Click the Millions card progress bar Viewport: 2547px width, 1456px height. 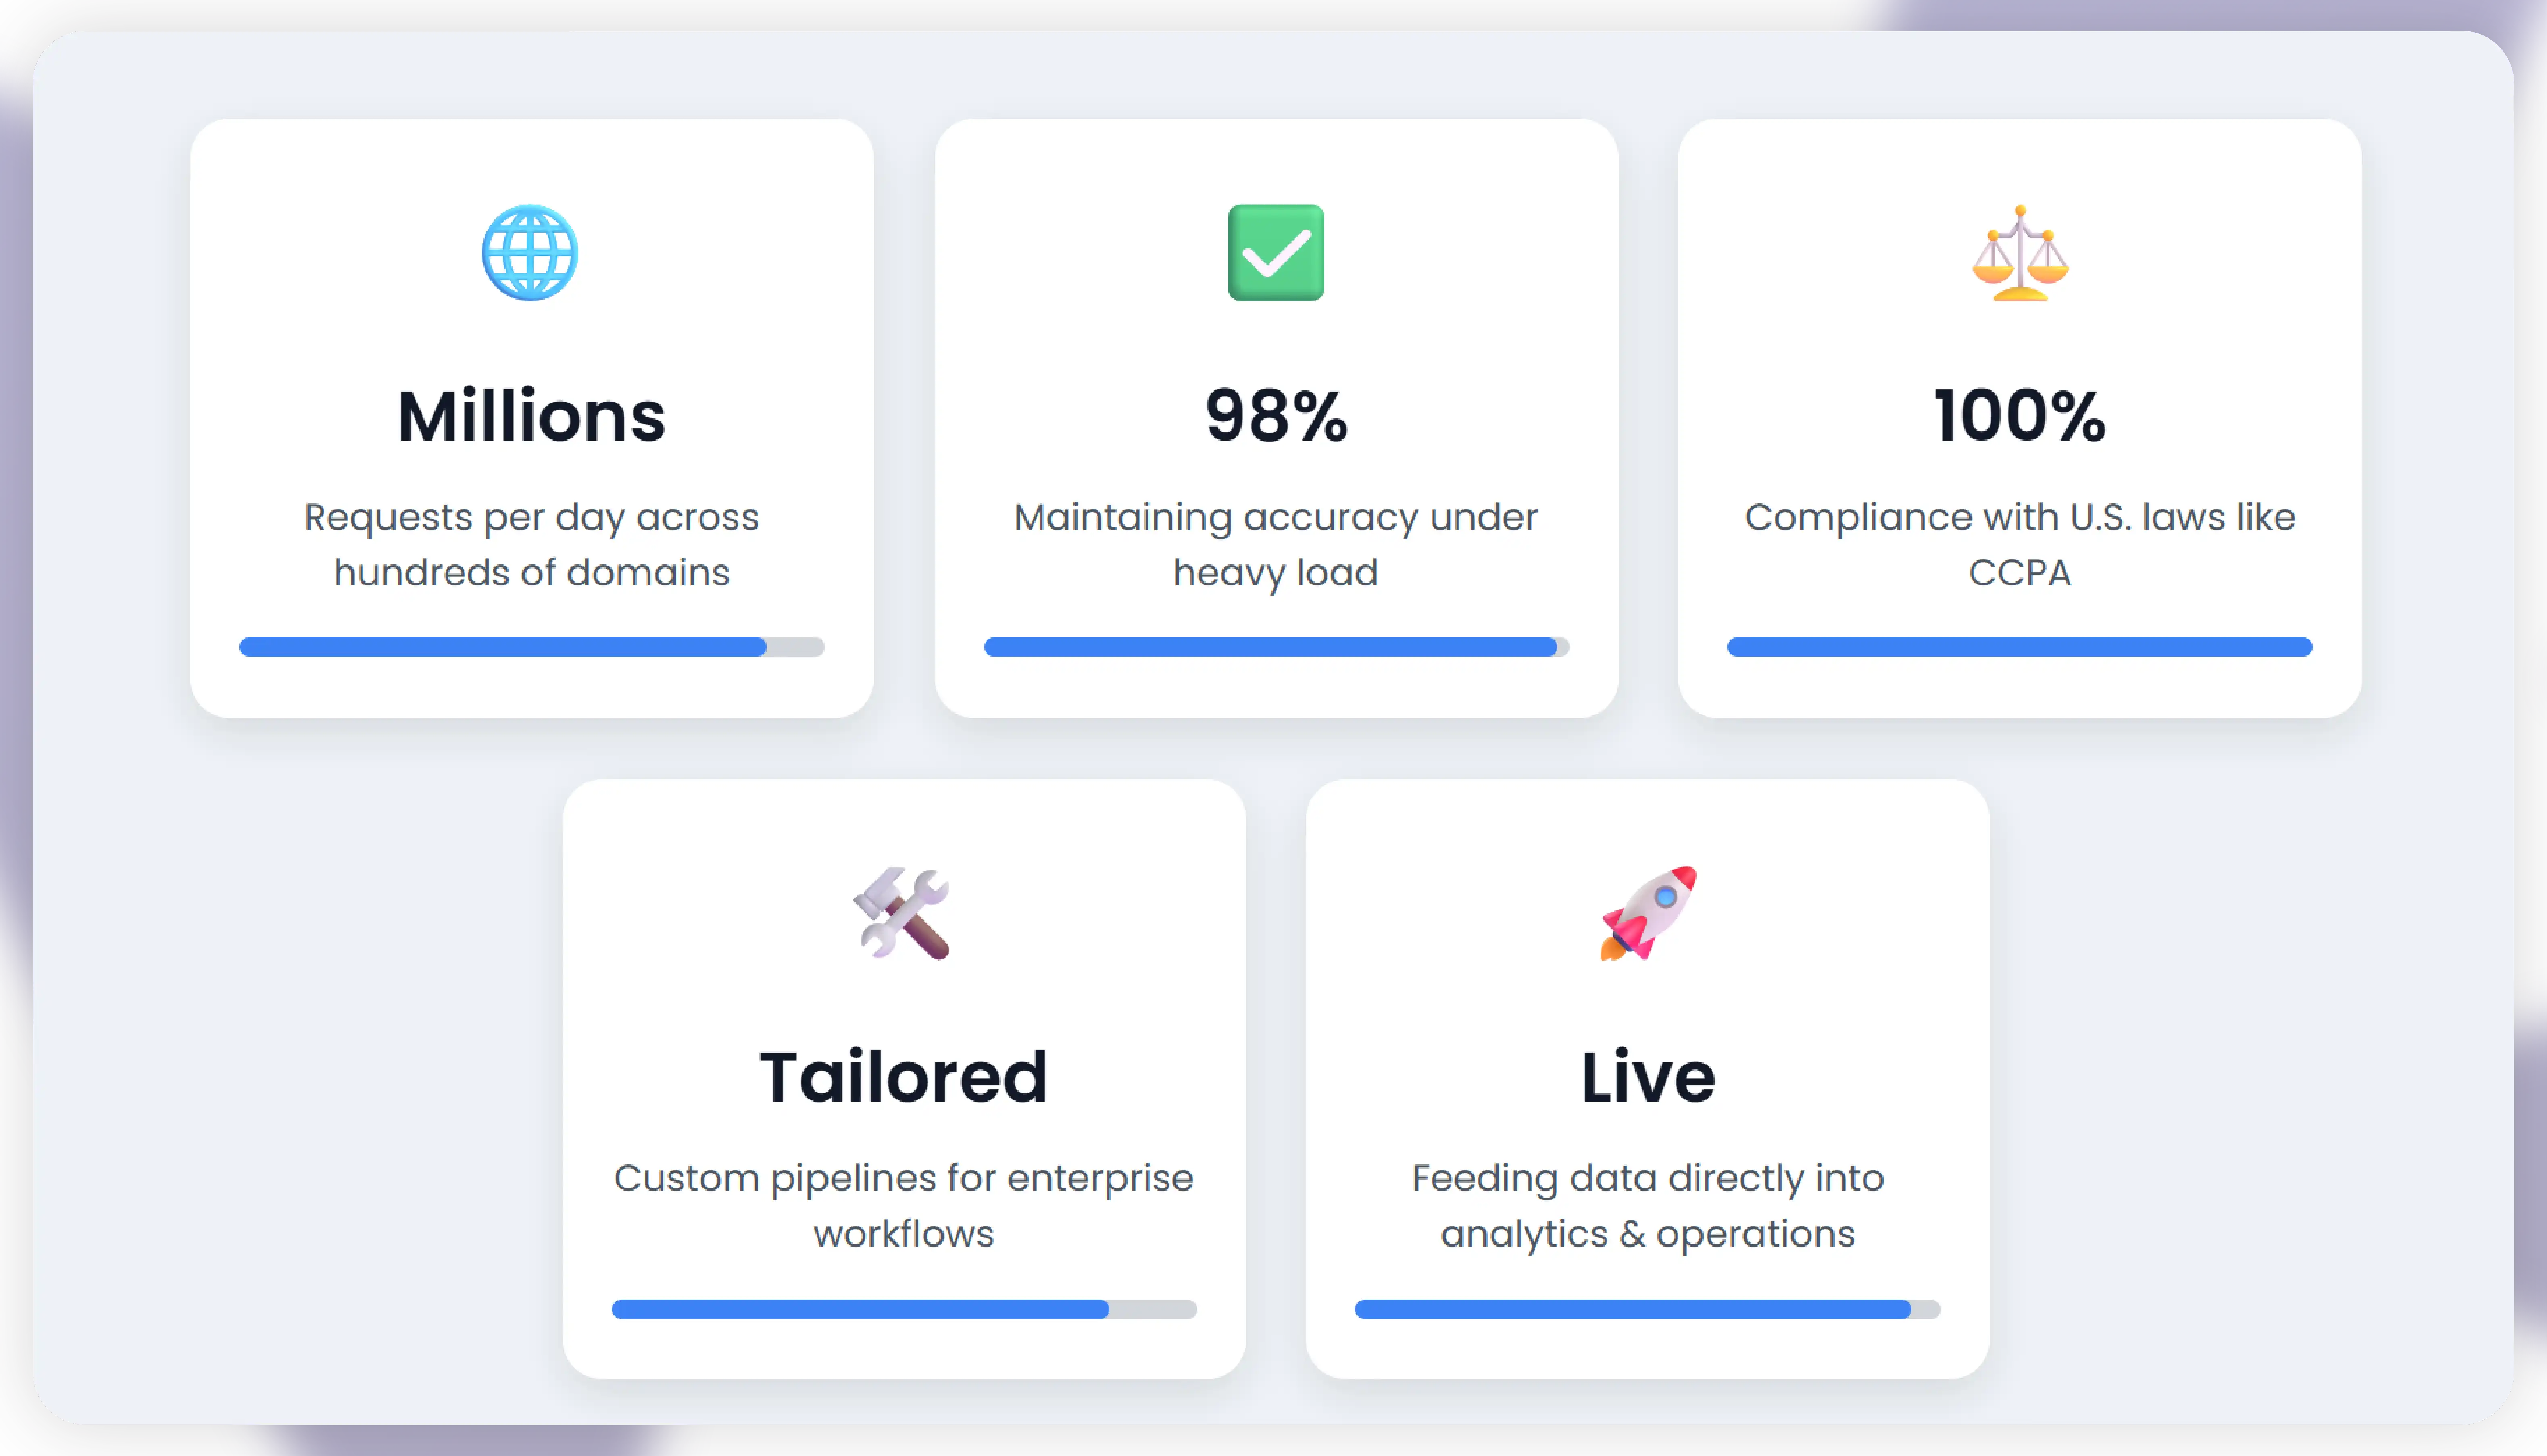pyautogui.click(x=531, y=647)
